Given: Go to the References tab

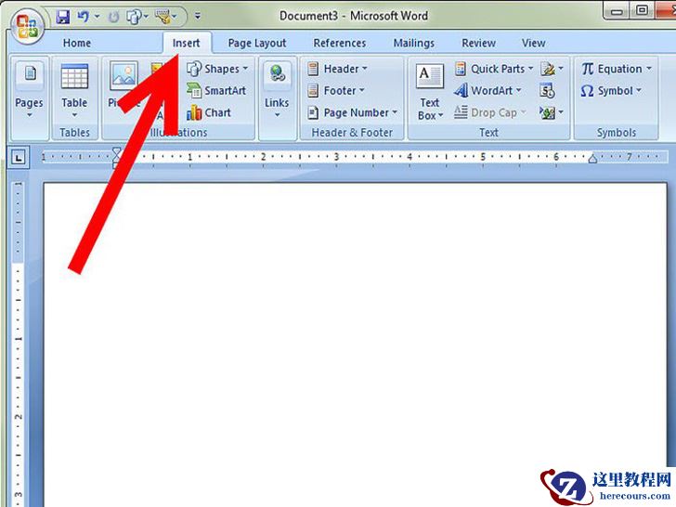Looking at the screenshot, I should pyautogui.click(x=340, y=43).
